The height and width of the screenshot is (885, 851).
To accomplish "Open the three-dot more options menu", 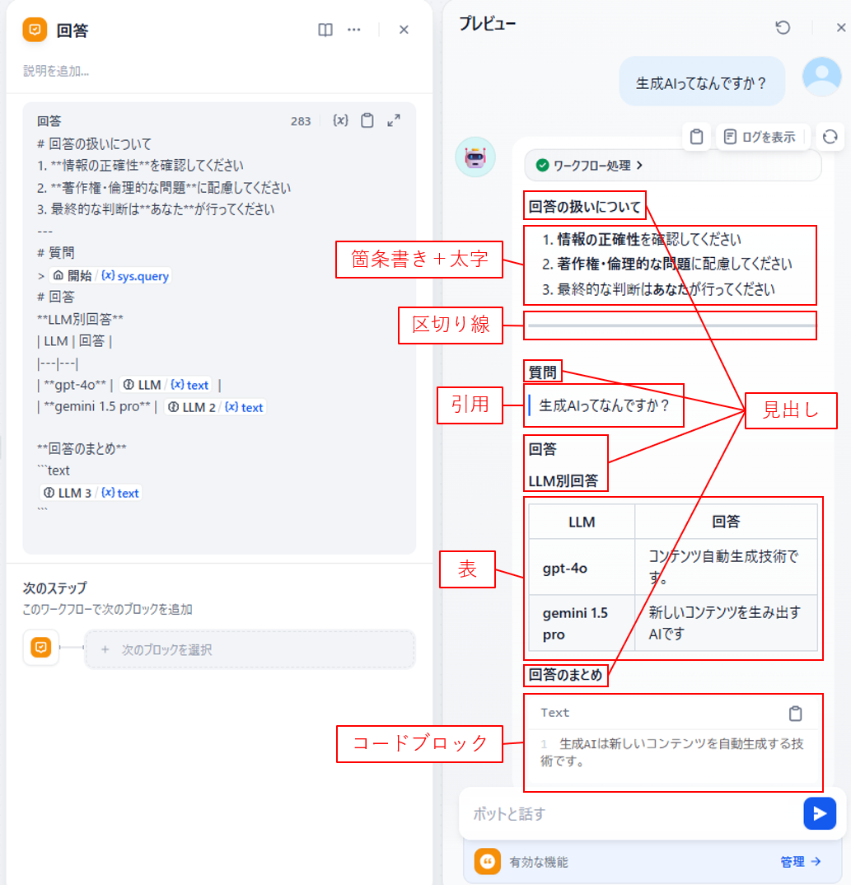I will pyautogui.click(x=354, y=30).
